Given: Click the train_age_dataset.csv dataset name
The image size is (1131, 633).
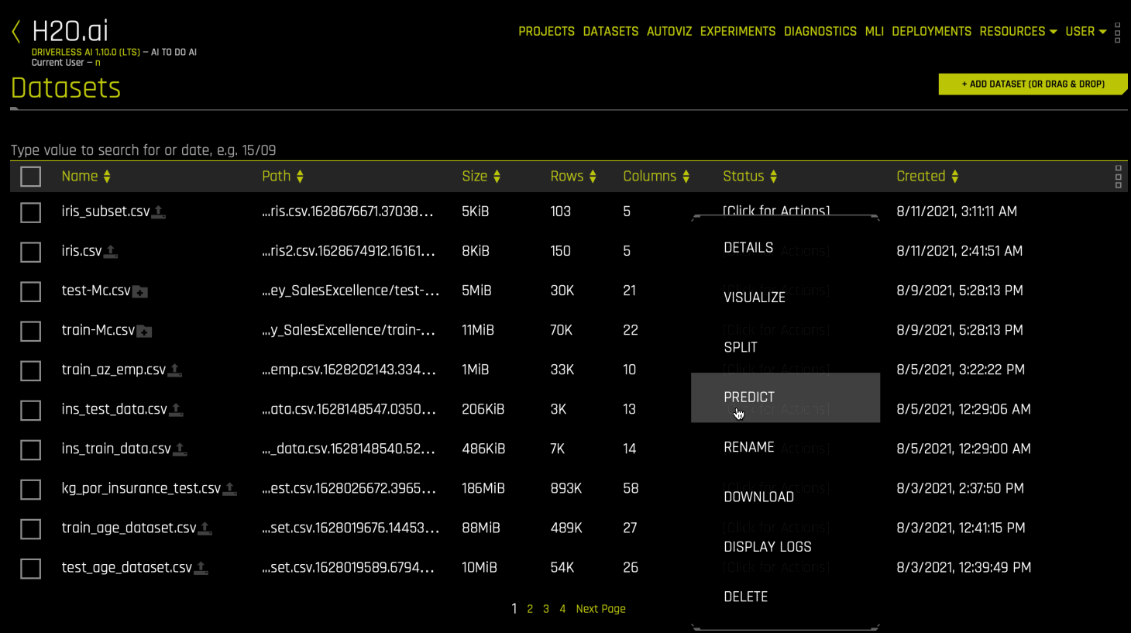Looking at the screenshot, I should 129,528.
